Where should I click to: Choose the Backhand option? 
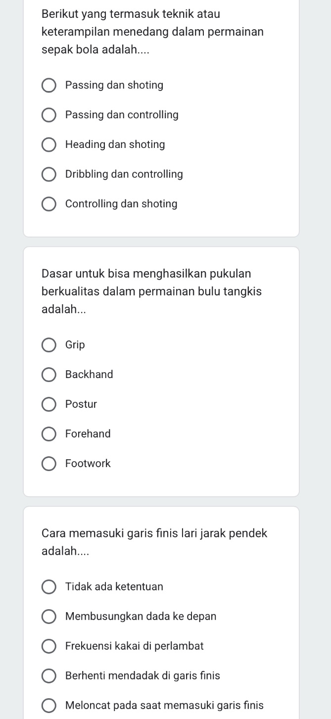coord(48,375)
